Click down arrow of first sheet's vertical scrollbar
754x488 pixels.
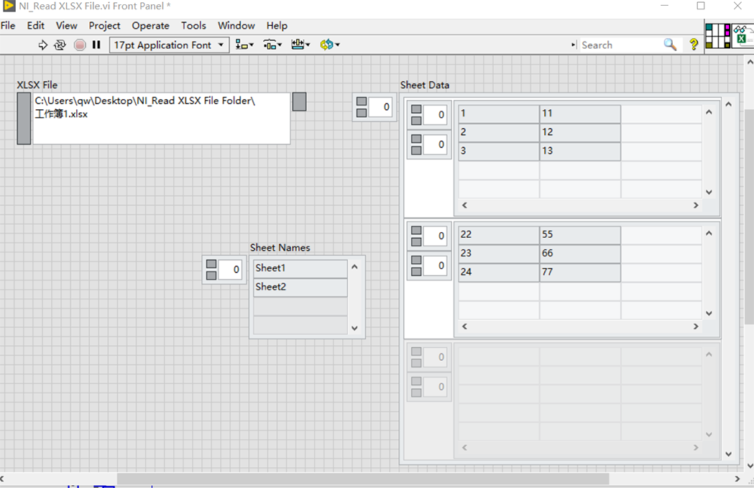click(709, 193)
